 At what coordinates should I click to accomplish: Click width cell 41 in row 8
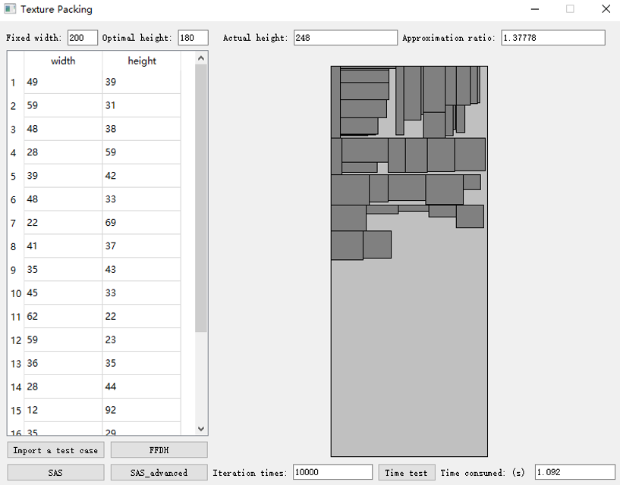(63, 246)
